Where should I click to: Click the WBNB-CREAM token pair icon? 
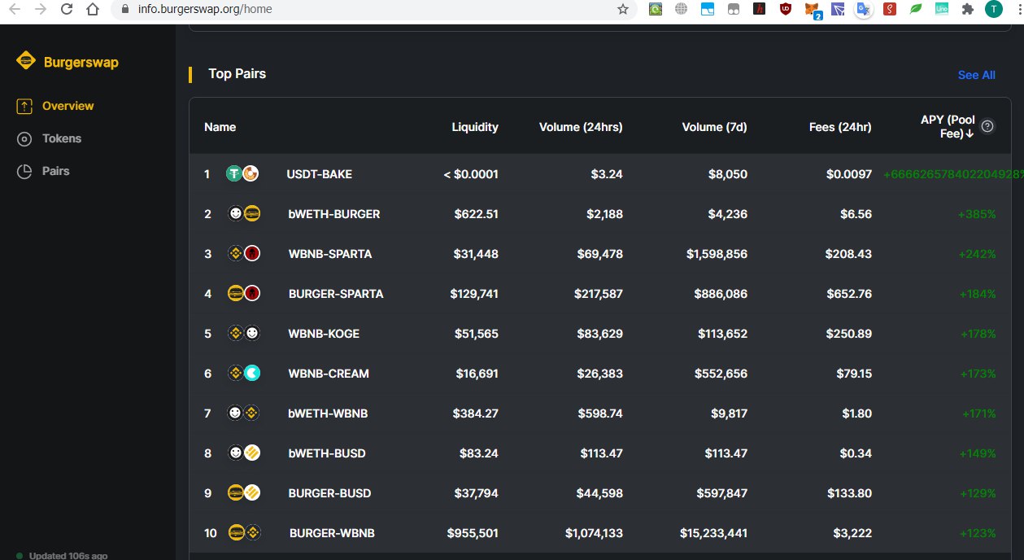click(244, 374)
